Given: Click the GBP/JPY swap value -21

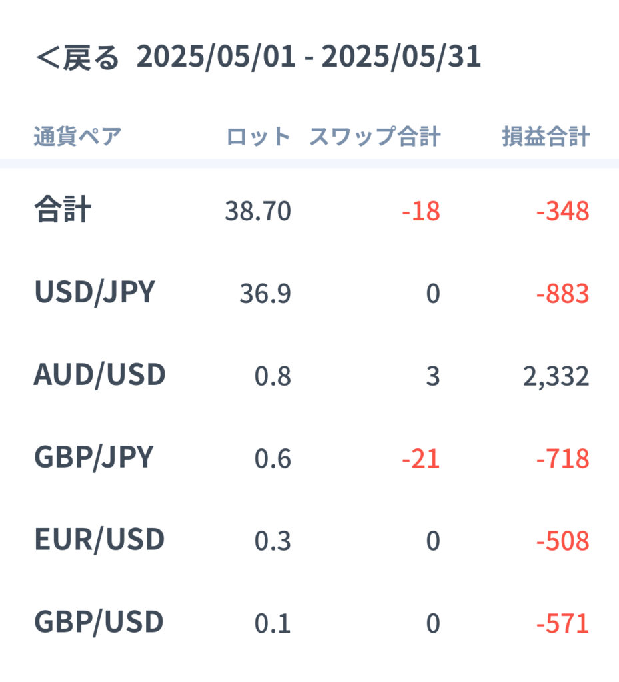Looking at the screenshot, I should (x=421, y=459).
